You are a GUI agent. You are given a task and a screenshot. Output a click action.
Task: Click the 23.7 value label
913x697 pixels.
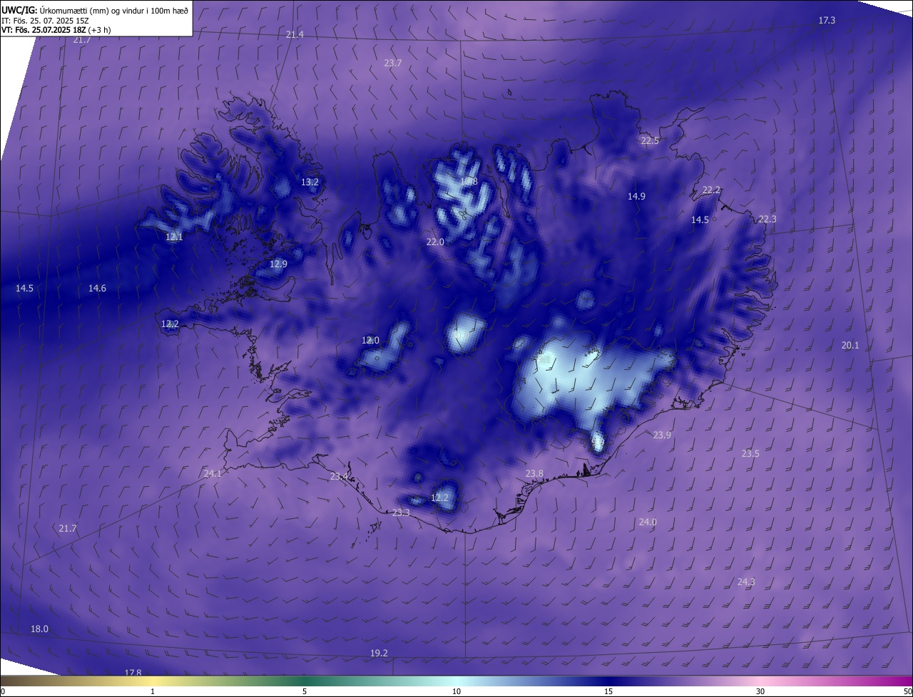pyautogui.click(x=393, y=63)
